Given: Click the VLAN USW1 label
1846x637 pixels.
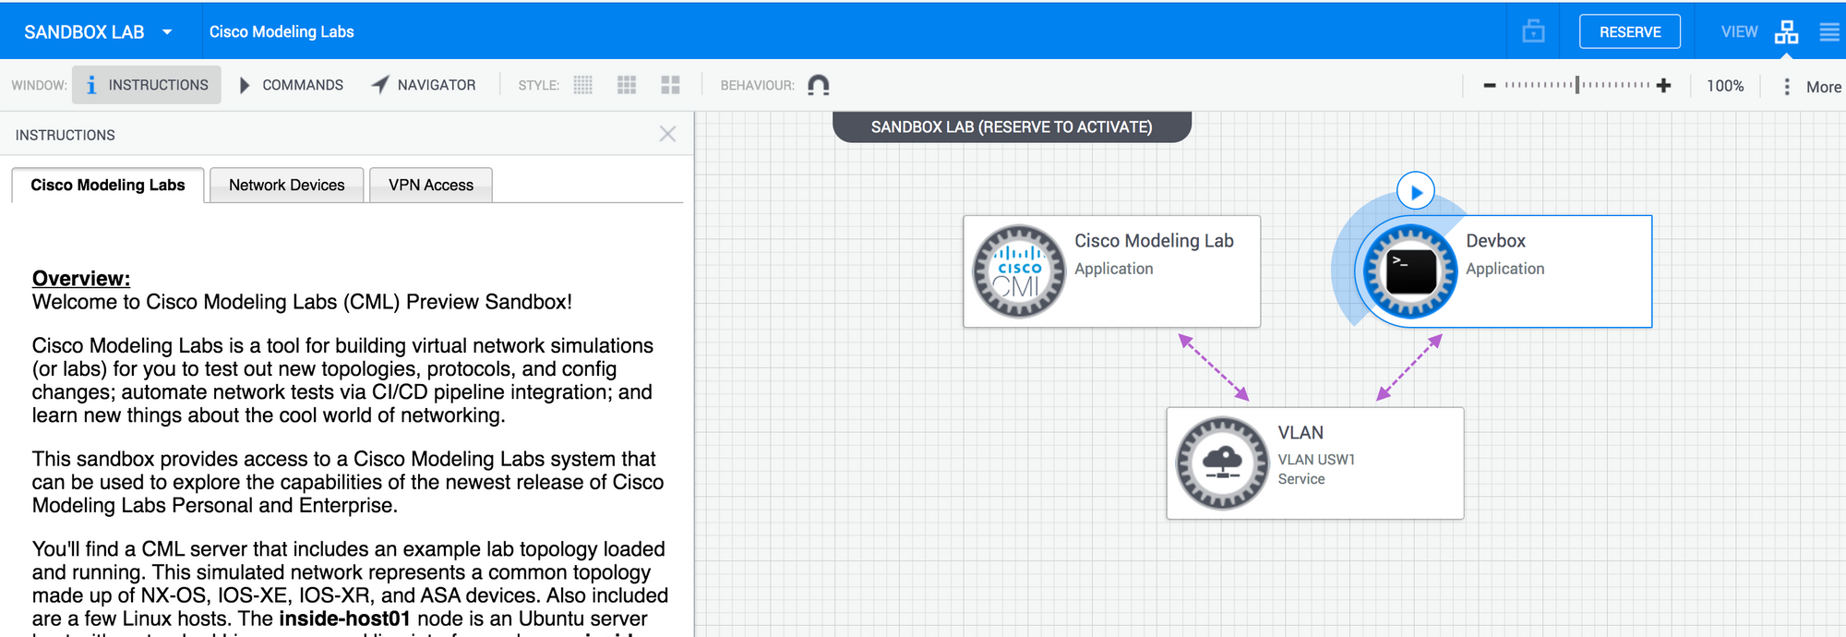Looking at the screenshot, I should (1316, 460).
